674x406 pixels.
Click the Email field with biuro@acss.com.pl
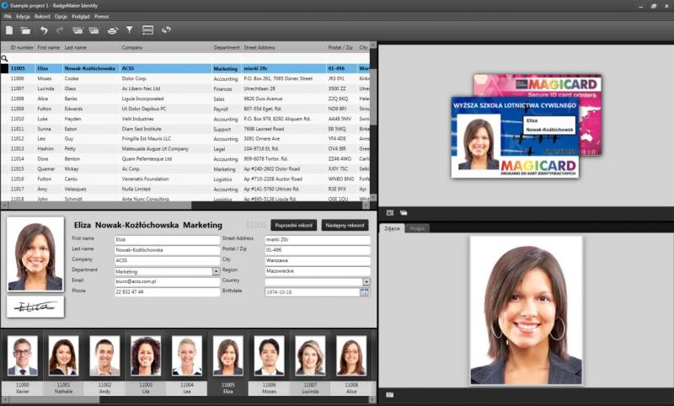point(167,282)
